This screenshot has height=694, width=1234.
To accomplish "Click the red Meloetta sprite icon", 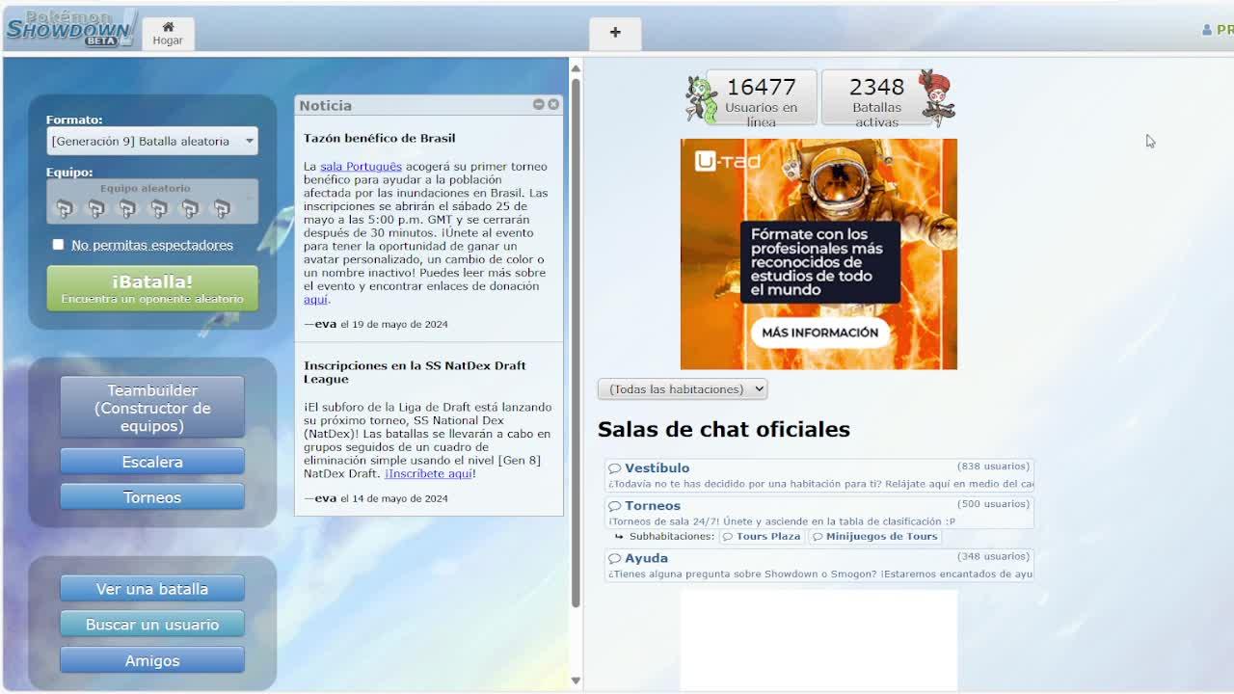I will click(x=936, y=97).
